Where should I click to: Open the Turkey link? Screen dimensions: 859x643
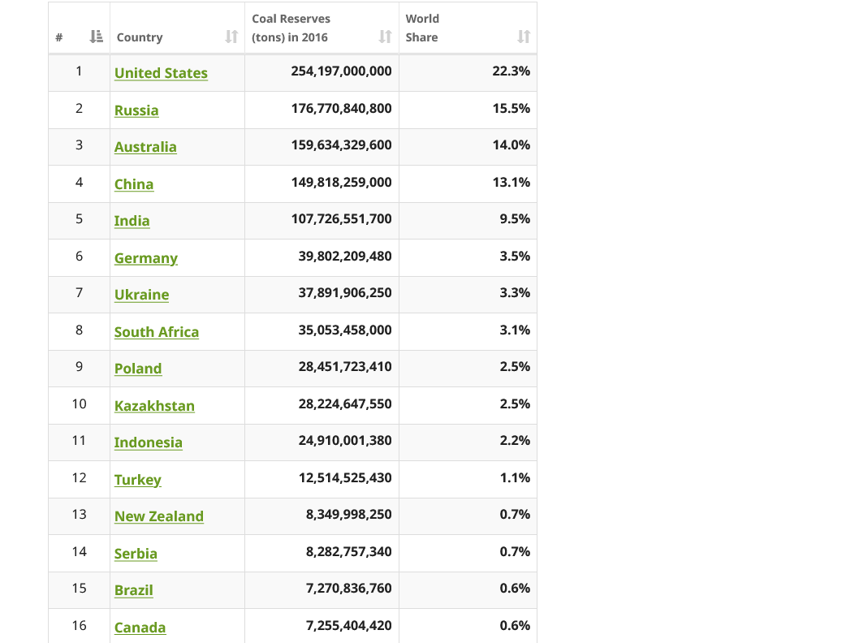pyautogui.click(x=138, y=480)
